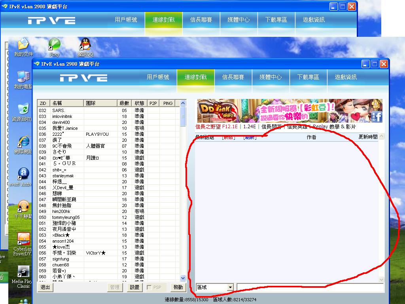The image size is (405, 304).
Task: Sort by the PING column header
Action: click(x=168, y=103)
